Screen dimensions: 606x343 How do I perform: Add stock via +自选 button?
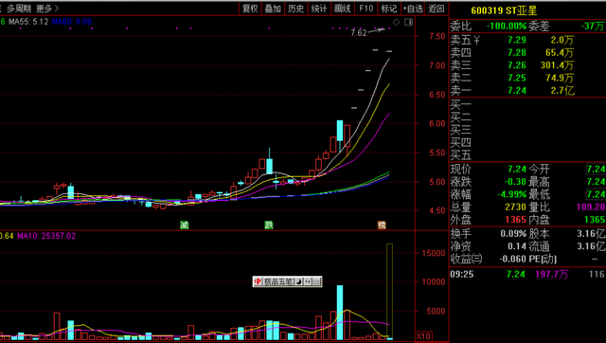(x=413, y=9)
